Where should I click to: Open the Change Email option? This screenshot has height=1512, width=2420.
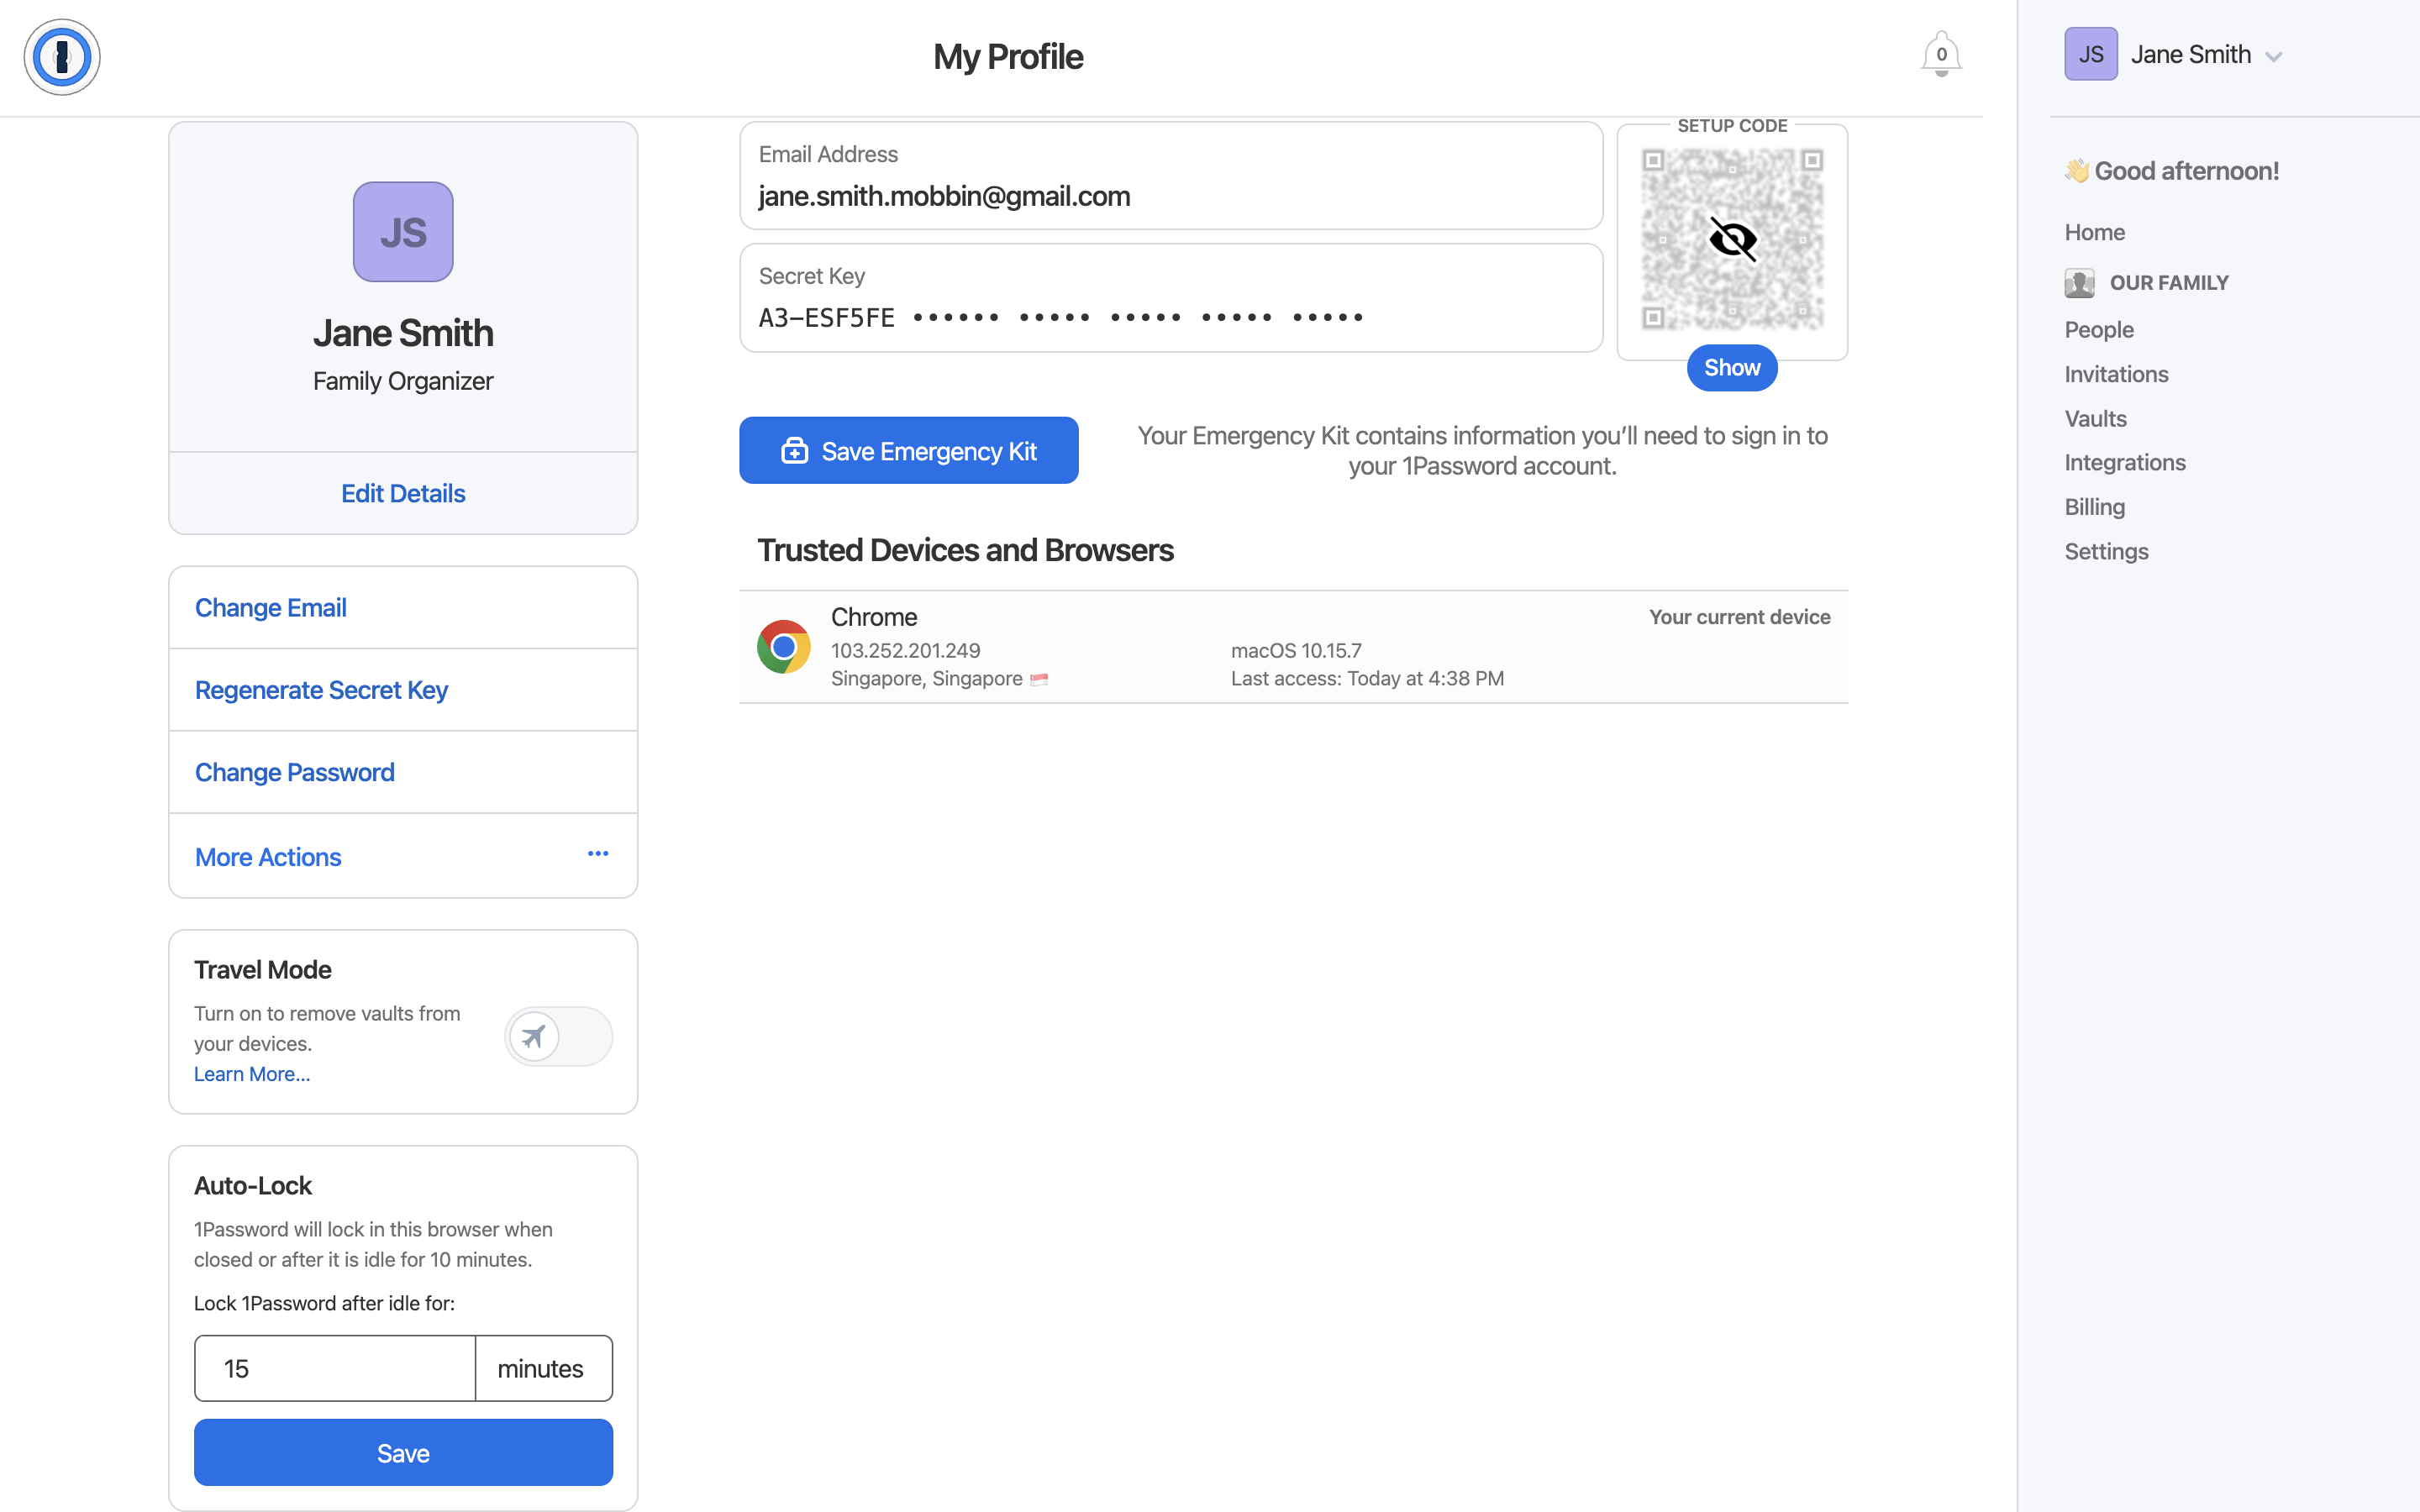point(403,608)
